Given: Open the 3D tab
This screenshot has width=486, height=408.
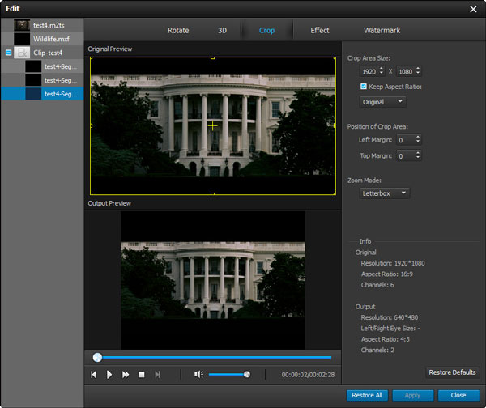Looking at the screenshot, I should pyautogui.click(x=222, y=31).
